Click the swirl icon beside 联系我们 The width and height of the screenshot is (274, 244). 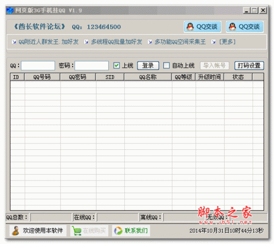tap(118, 231)
